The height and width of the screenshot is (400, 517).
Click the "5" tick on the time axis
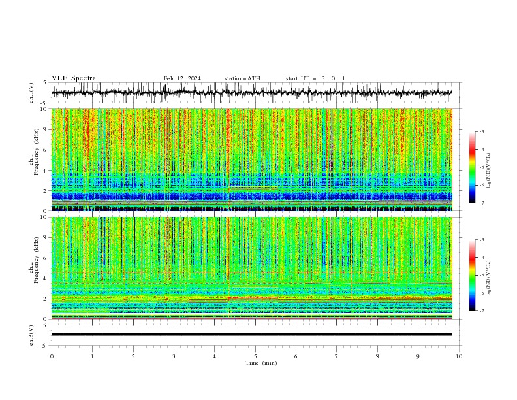click(255, 356)
